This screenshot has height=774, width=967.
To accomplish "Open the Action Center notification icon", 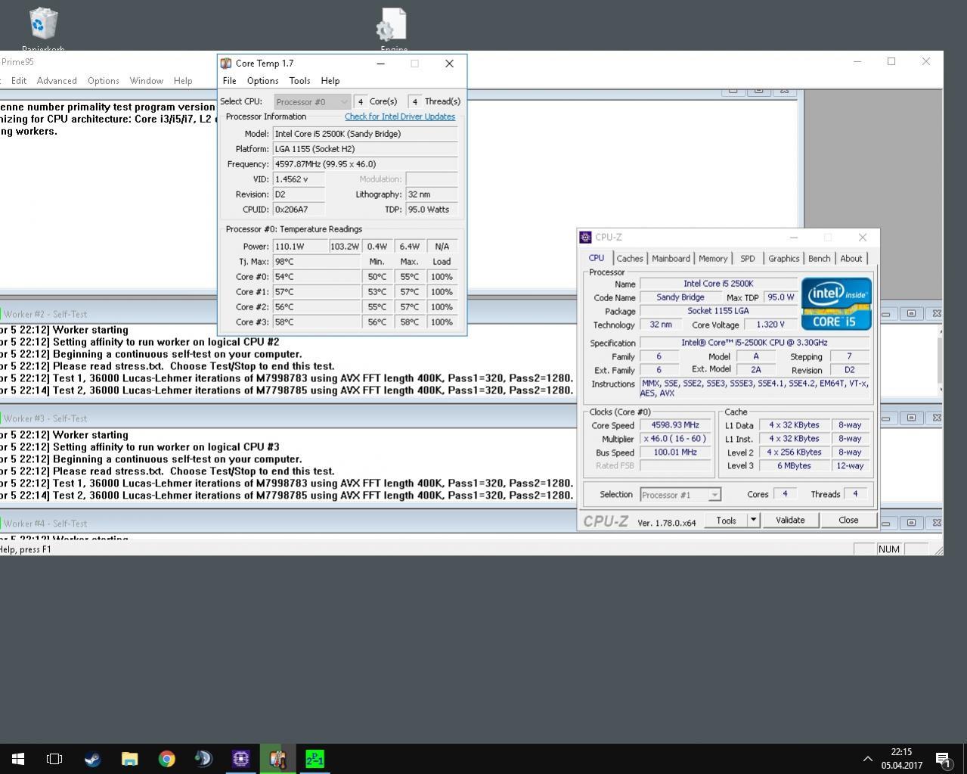I will [944, 759].
